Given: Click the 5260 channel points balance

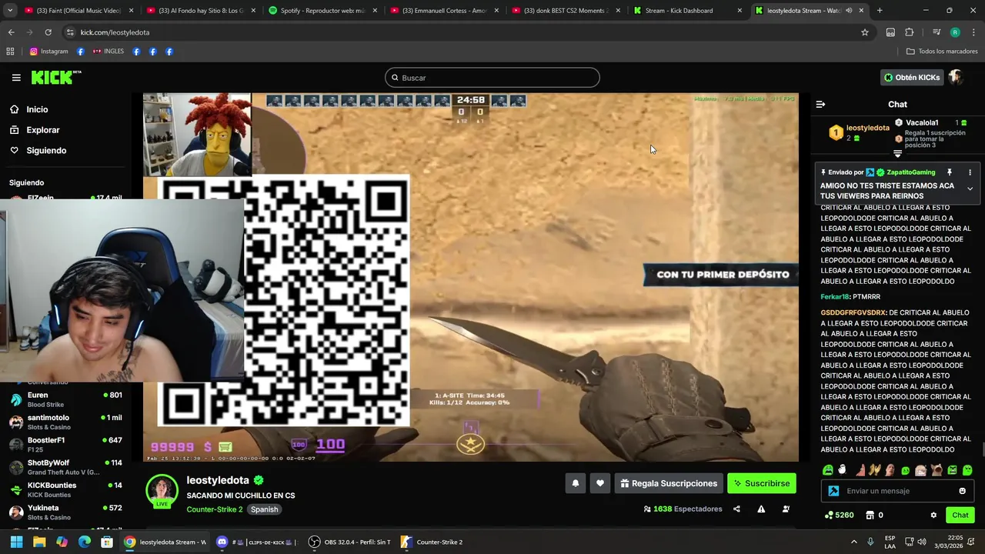Looking at the screenshot, I should tap(839, 516).
